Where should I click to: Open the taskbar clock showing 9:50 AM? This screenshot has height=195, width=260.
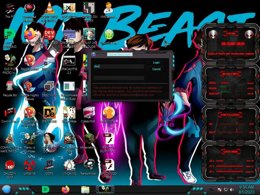[x=246, y=189]
